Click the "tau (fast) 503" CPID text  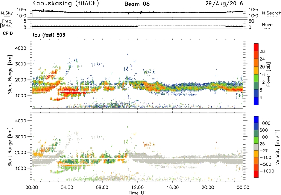[49, 35]
